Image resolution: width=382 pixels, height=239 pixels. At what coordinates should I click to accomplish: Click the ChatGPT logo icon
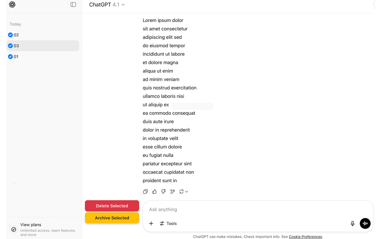(x=12, y=4)
